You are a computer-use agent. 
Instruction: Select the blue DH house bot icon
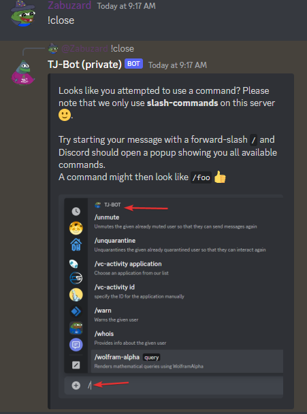[x=76, y=245]
